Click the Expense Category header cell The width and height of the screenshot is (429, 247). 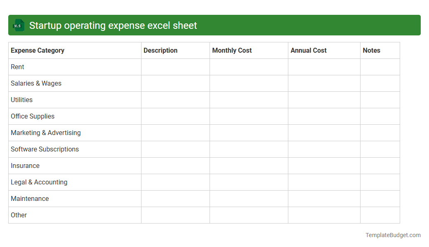point(37,50)
